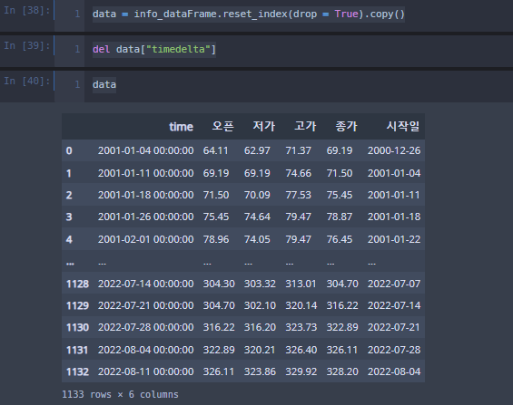Click the 고가 value 77.53
The image size is (513, 405).
pyautogui.click(x=299, y=195)
